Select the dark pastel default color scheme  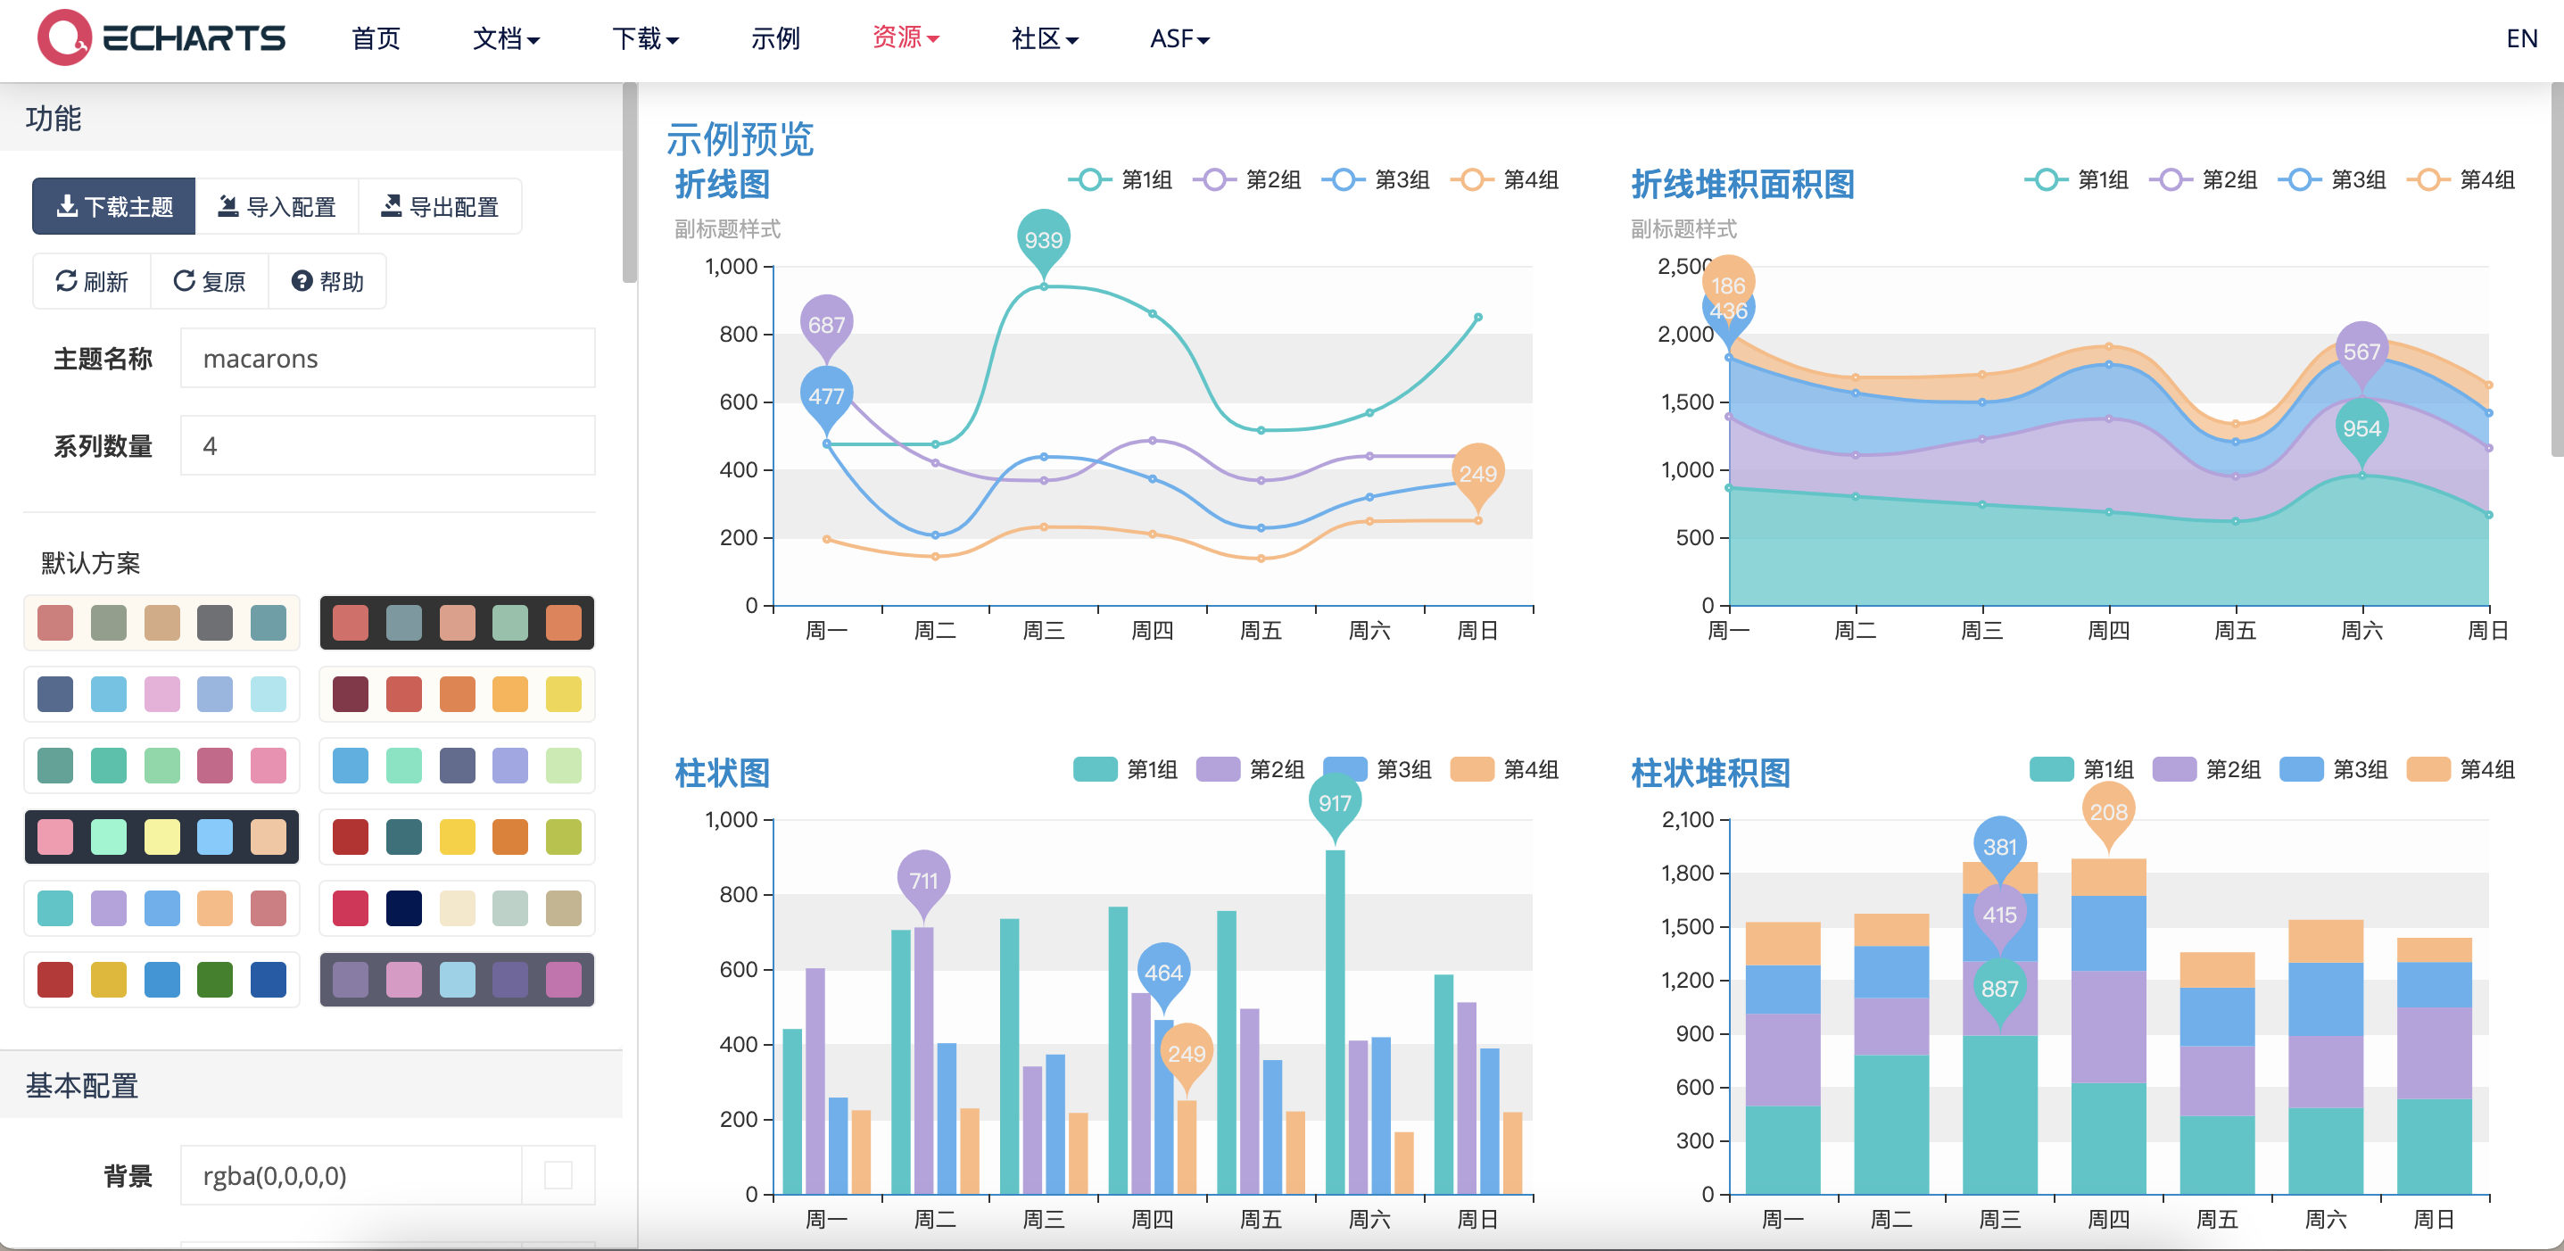coord(161,837)
